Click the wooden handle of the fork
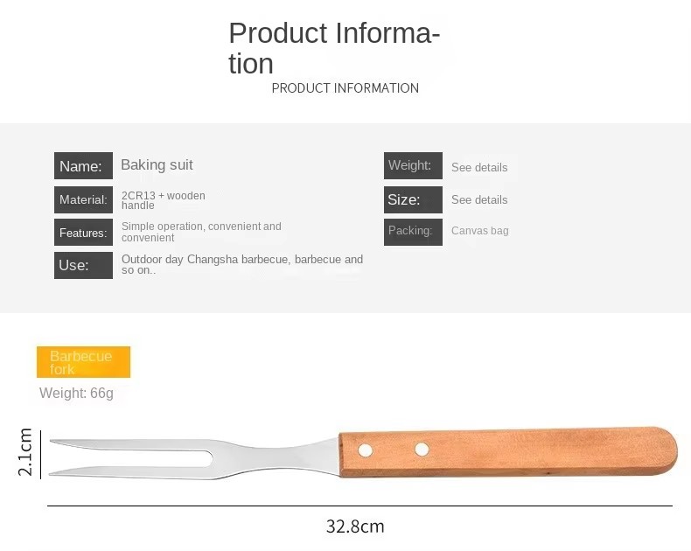The image size is (691, 551). [x=507, y=452]
